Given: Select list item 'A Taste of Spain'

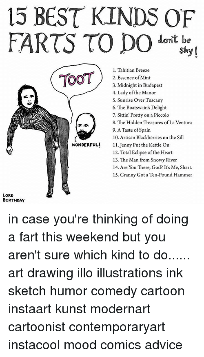Looking at the screenshot, I should [131, 130].
